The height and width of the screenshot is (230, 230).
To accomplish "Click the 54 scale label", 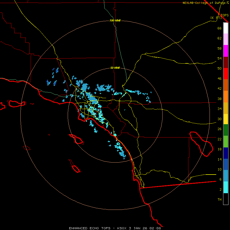I will coord(220,58).
